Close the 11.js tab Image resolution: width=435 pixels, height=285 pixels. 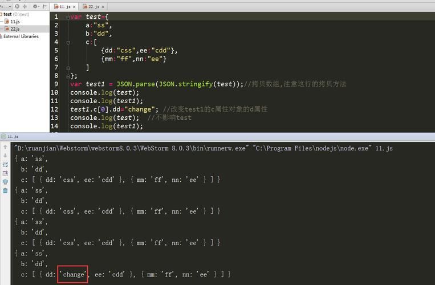tap(74, 7)
